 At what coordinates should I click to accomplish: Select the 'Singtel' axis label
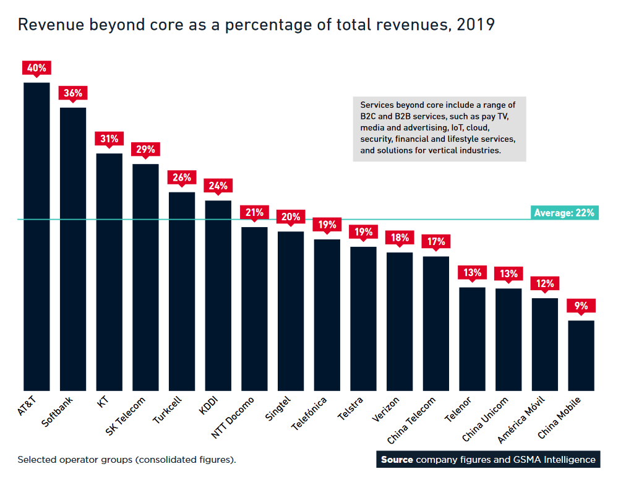coord(278,408)
